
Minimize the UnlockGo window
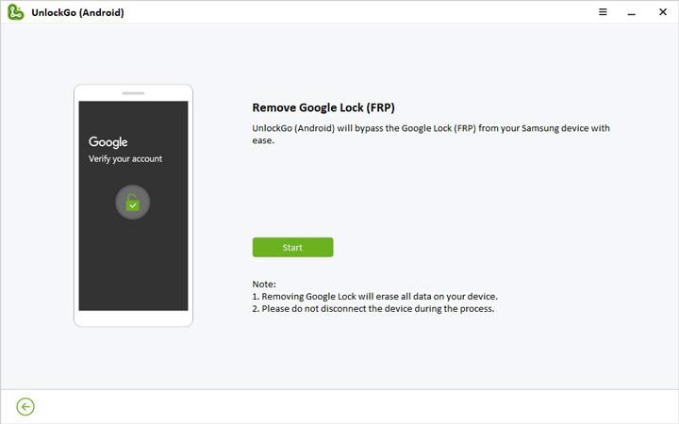point(633,12)
